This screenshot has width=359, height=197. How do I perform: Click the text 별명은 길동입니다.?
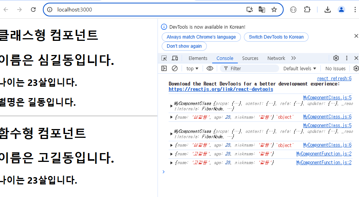coord(38,102)
